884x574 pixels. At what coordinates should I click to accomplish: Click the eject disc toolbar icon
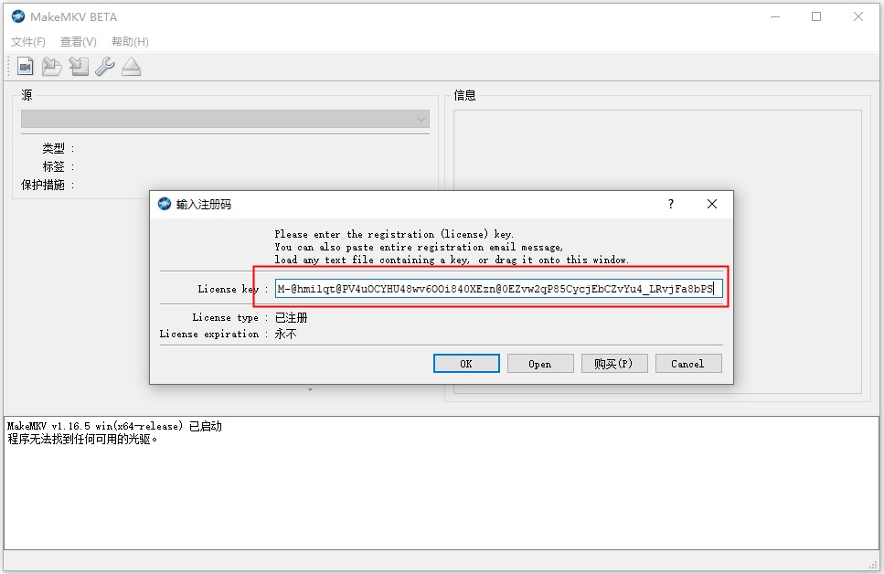132,67
